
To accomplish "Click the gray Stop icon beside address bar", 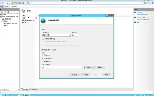I will click(x=147, y=3).
